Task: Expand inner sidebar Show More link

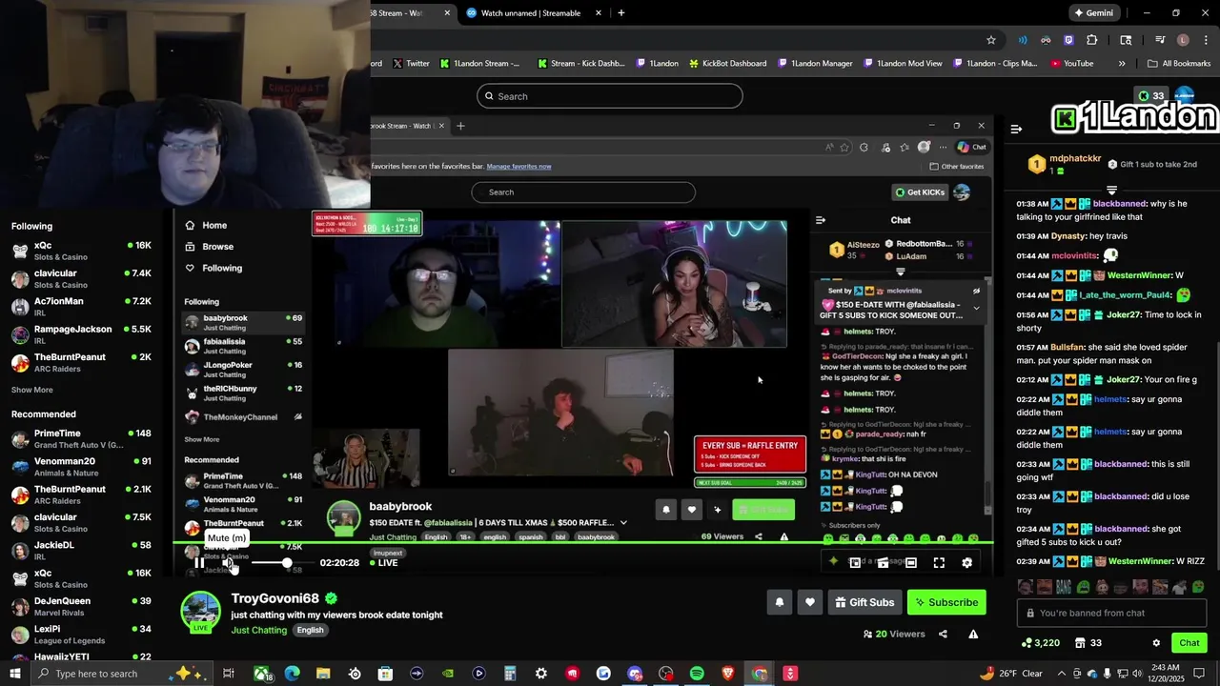Action: coord(202,439)
